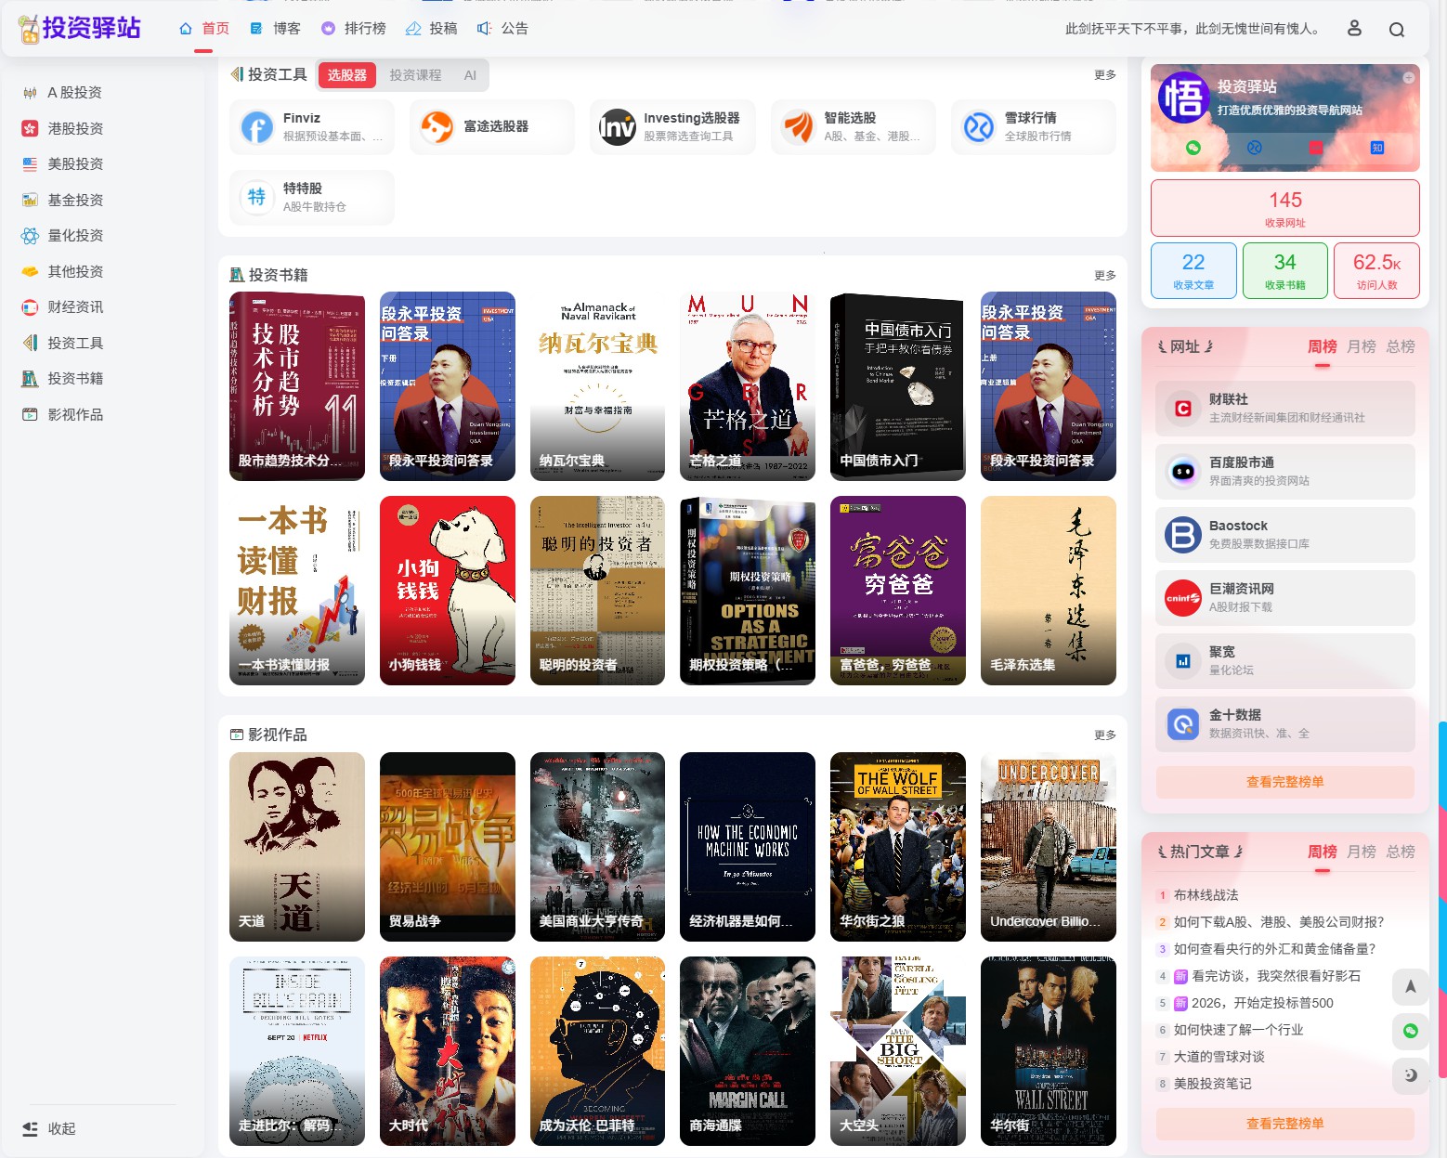This screenshot has width=1447, height=1158.
Task: Expand 更多 for 投资书籍 section
Action: (x=1105, y=275)
